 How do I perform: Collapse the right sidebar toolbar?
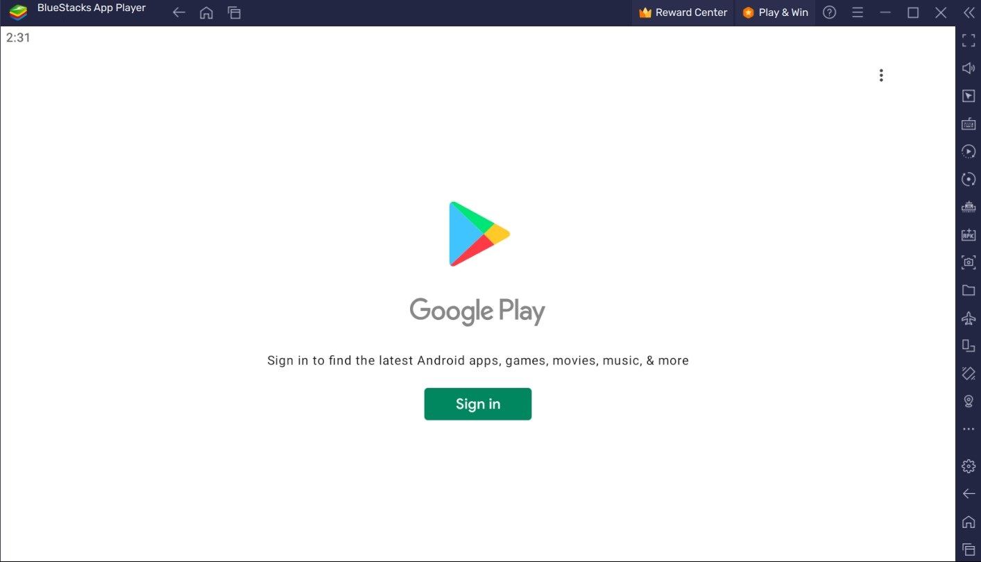pyautogui.click(x=969, y=12)
